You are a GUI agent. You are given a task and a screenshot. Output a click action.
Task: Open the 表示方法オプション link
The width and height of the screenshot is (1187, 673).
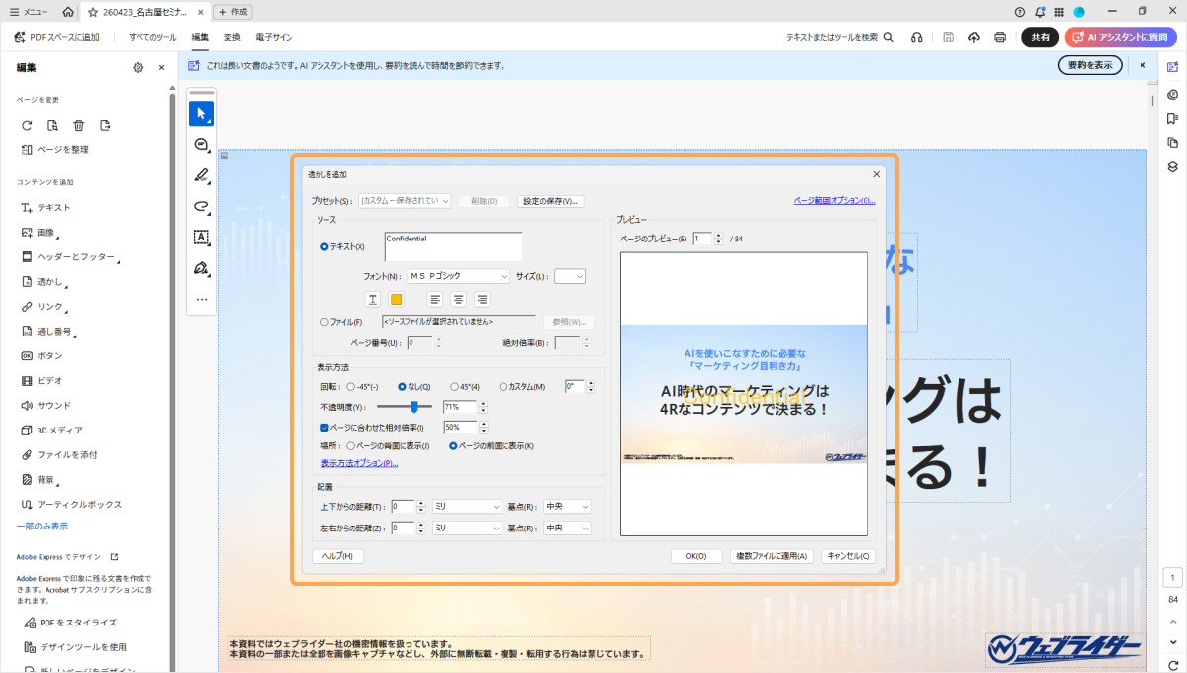pos(359,462)
